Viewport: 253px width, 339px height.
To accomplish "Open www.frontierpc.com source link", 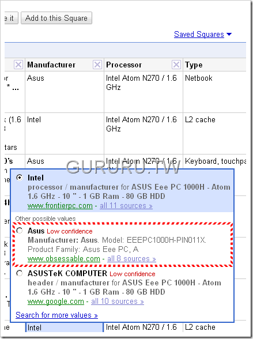I will pyautogui.click(x=60, y=206).
